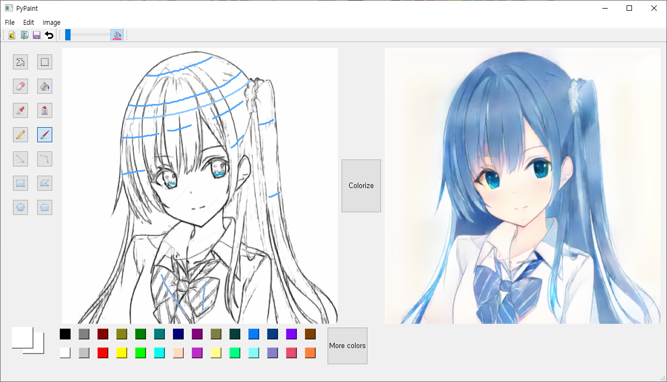Pick the peach color swatch
The image size is (667, 382).
coord(178,353)
